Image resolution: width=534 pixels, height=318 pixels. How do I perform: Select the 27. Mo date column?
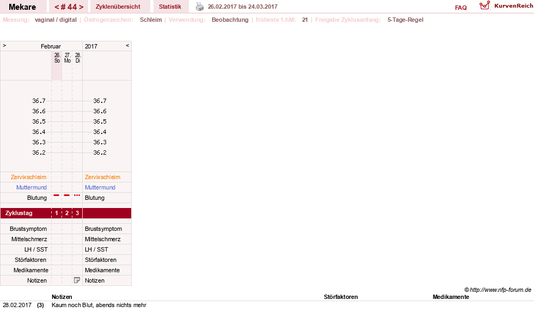click(67, 58)
